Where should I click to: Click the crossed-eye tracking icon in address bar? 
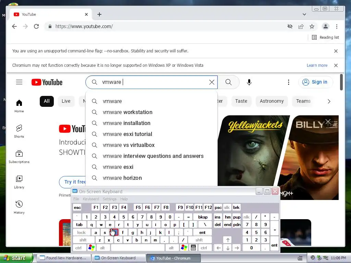coord(290,26)
